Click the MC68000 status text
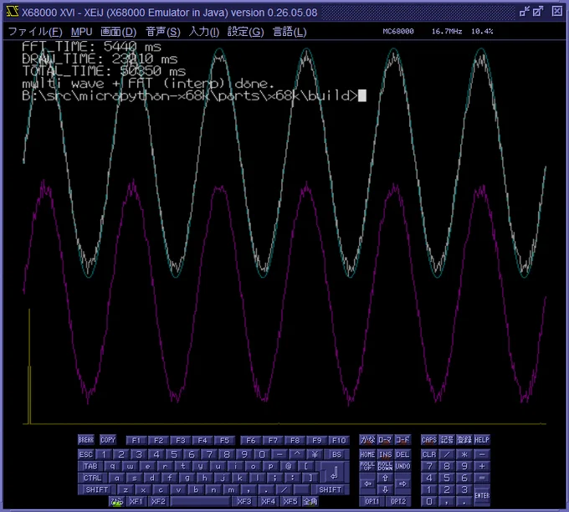 pos(398,31)
